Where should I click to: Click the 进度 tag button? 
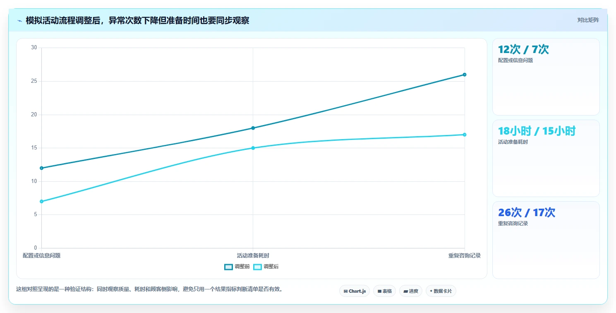click(x=411, y=291)
